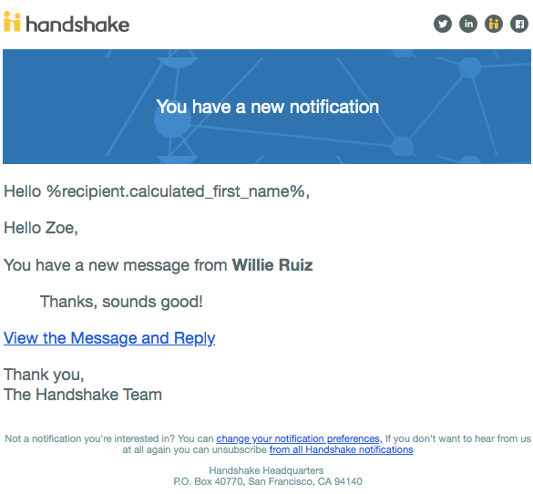This screenshot has height=494, width=533.
Task: Unsubscribe via from all Handshake notifications link
Action: pyautogui.click(x=342, y=449)
